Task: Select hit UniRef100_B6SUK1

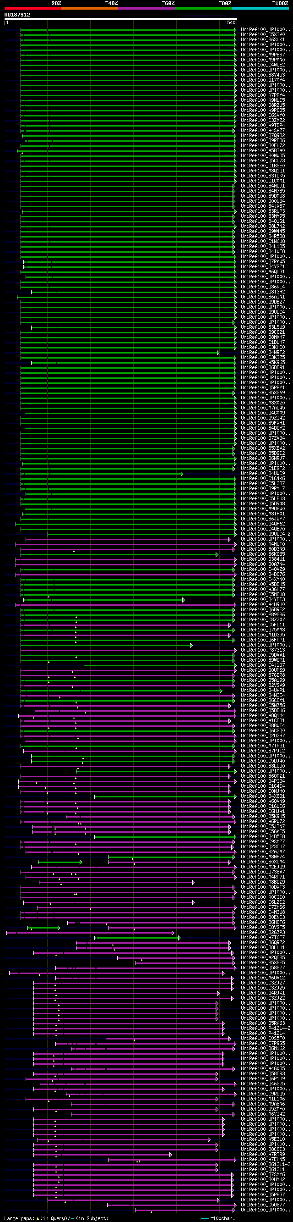Action: [x=263, y=40]
